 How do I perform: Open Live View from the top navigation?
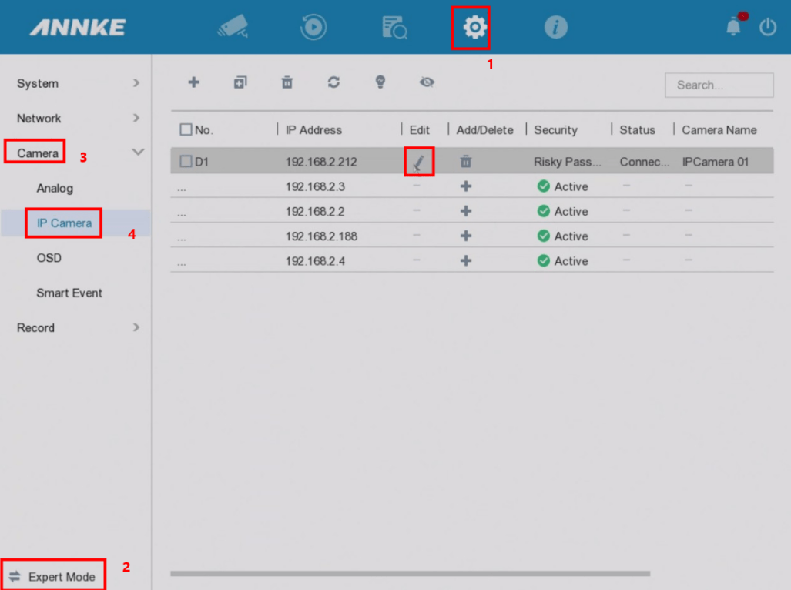pyautogui.click(x=233, y=25)
